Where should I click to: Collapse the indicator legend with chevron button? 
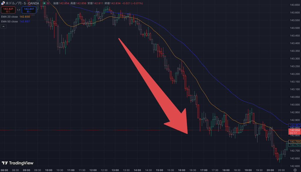tap(4, 26)
